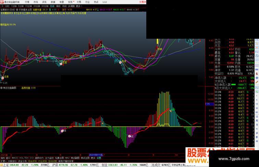Screen dimensions: 259x167
Task: Click the 交易 button at top right
Action: pos(143,2)
